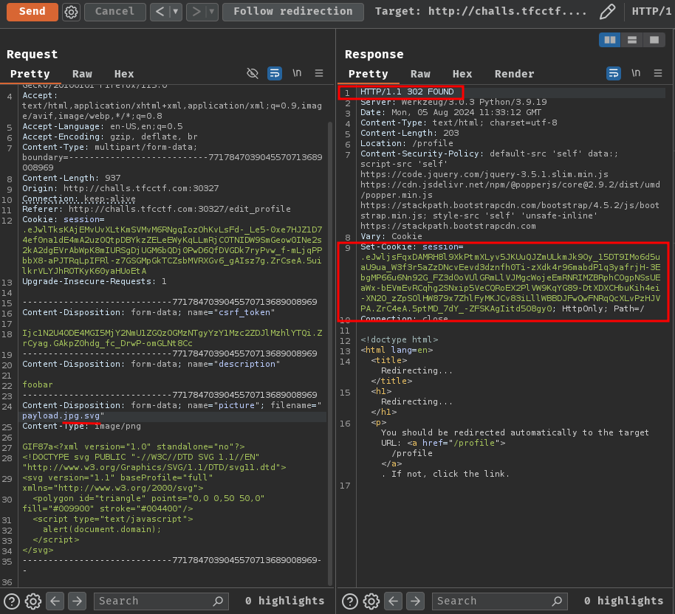Click the Request 0 highlights label
Viewport: 675px width, 614px height.
point(284,601)
